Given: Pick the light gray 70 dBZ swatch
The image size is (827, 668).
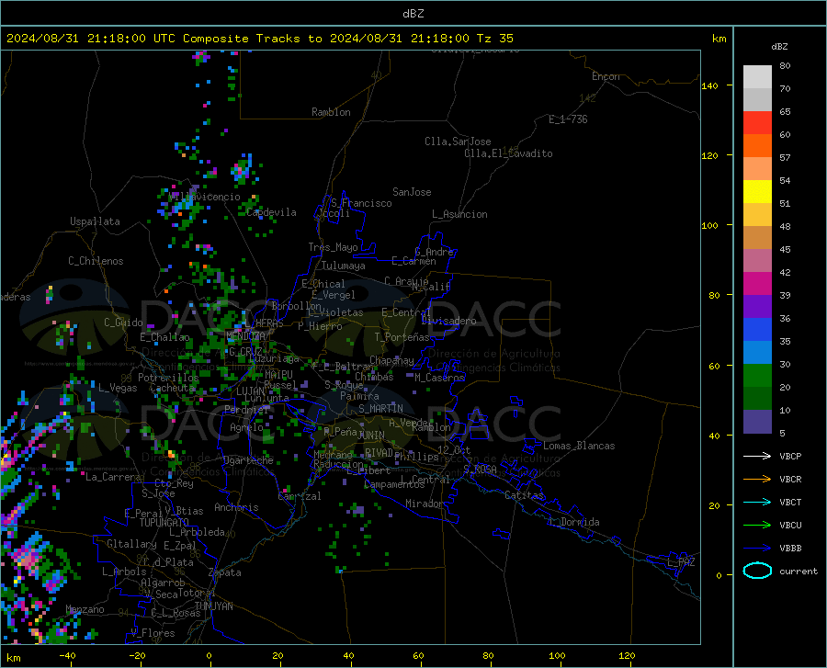Looking at the screenshot, I should point(757,77).
